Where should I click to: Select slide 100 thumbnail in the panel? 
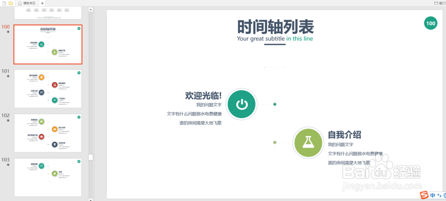tap(48, 45)
